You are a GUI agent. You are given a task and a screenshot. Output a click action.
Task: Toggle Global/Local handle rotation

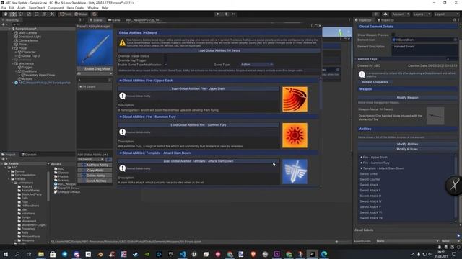pos(81,14)
